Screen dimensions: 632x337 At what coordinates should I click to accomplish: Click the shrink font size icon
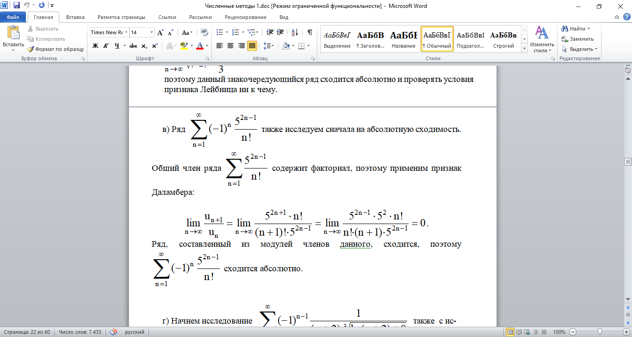pos(170,32)
